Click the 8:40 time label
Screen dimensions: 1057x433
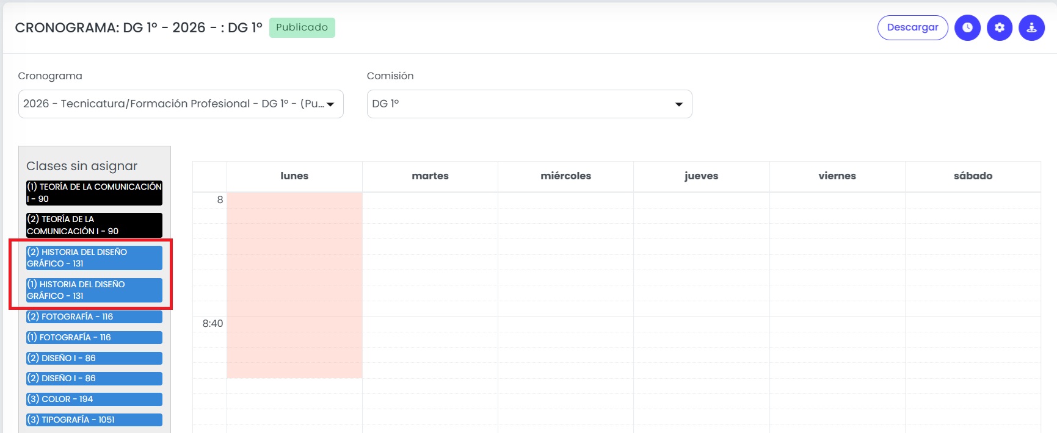pyautogui.click(x=212, y=323)
